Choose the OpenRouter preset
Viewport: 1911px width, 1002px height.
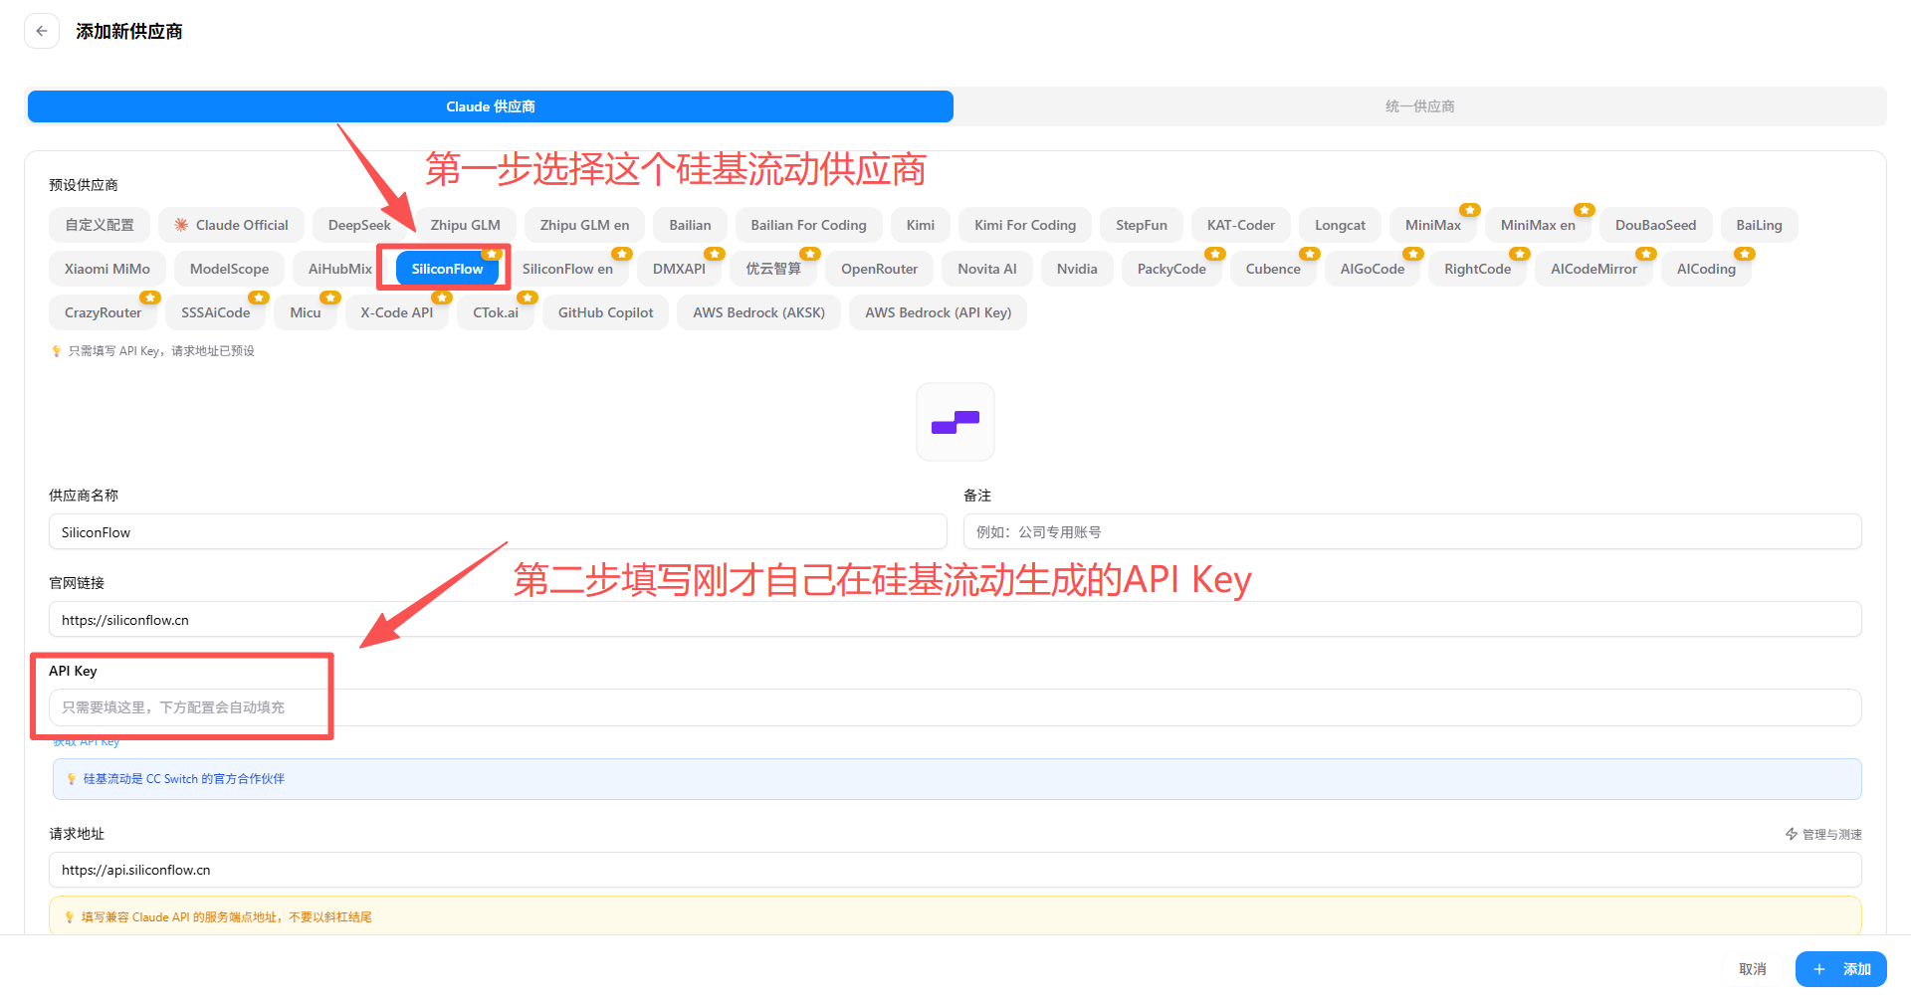click(880, 269)
